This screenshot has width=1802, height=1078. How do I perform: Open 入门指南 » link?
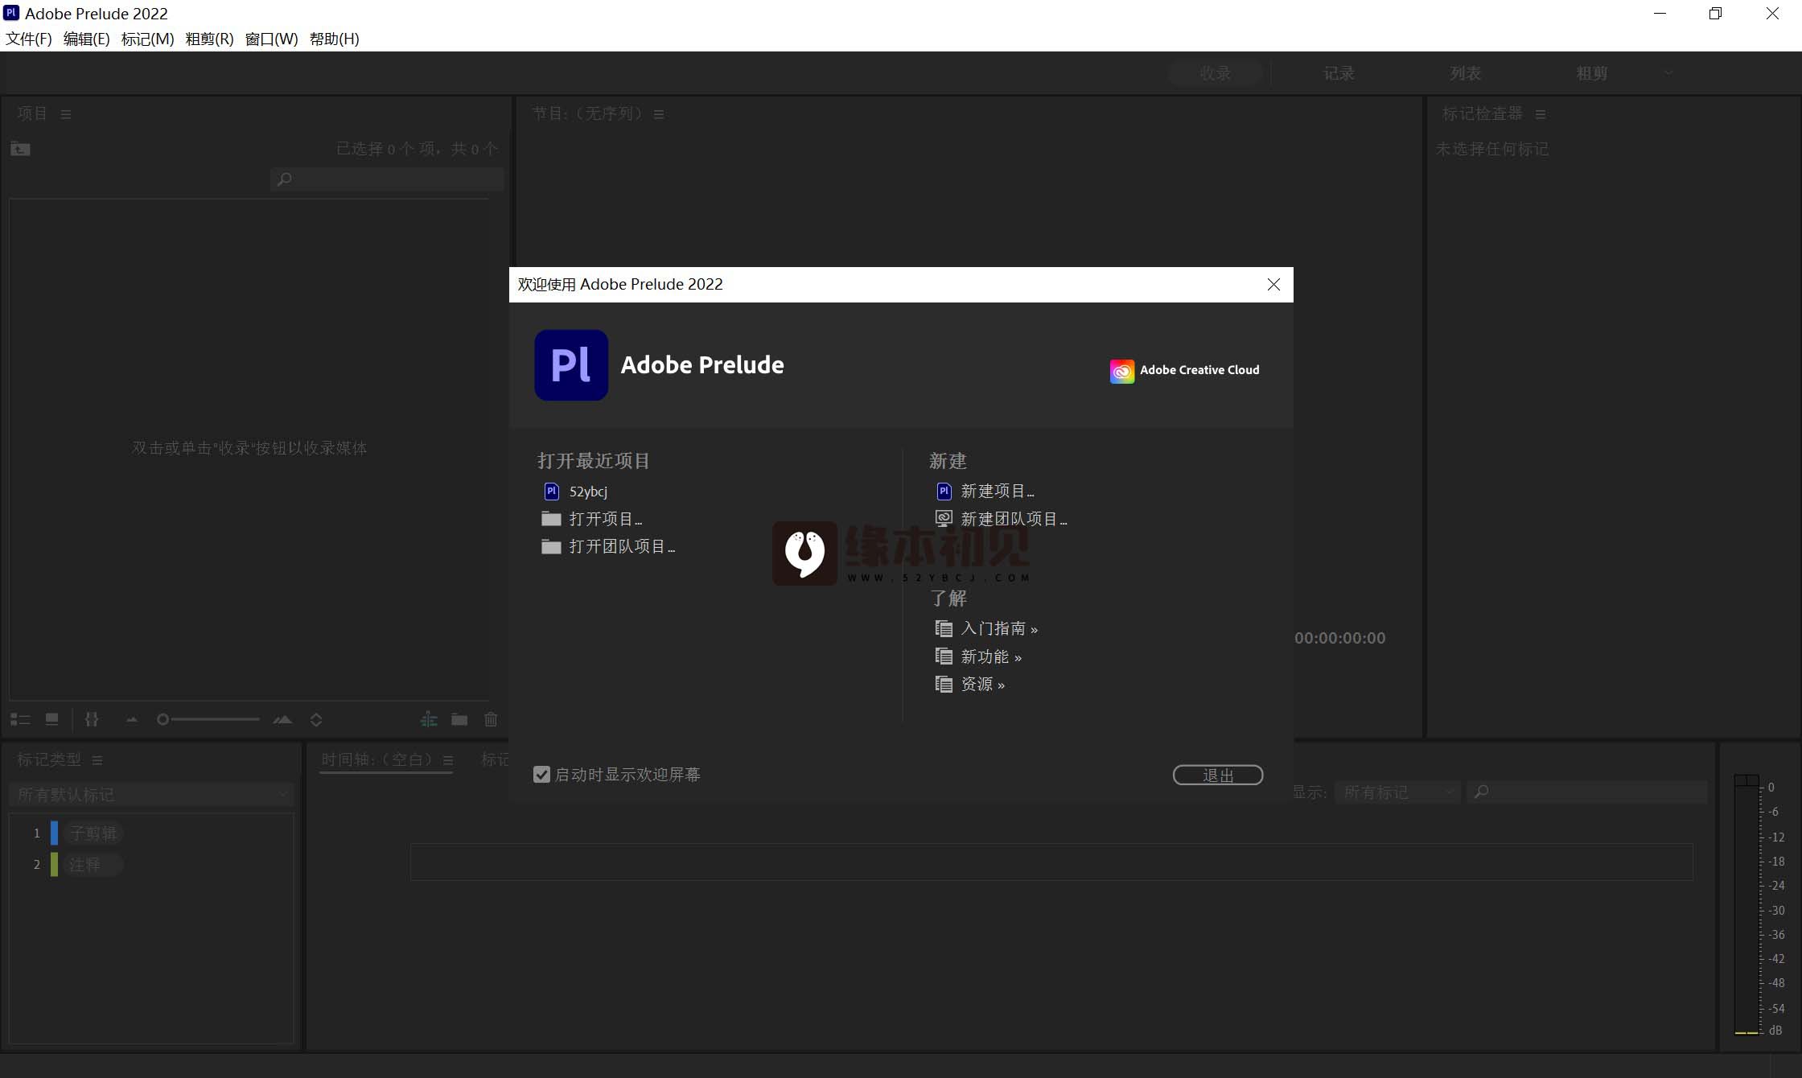pyautogui.click(x=999, y=628)
